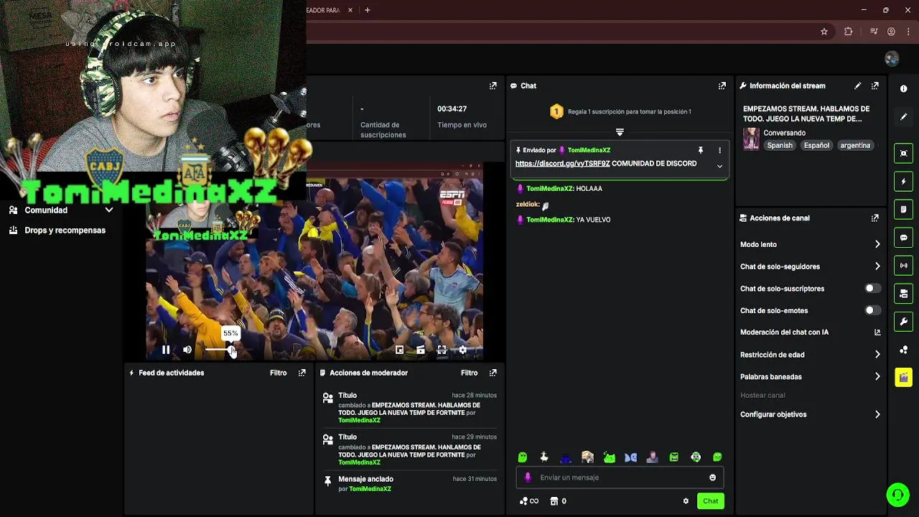Pop out the Feed de actividades panel
This screenshot has height=517, width=919.
click(302, 373)
